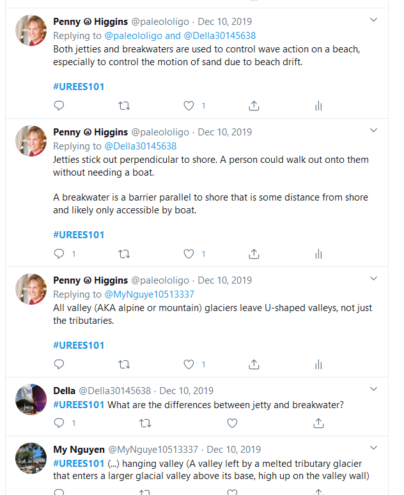Click Della's profile avatar
This screenshot has width=404, height=495.
coord(31,400)
